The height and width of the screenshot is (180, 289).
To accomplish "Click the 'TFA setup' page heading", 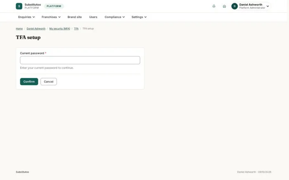I will (28, 37).
